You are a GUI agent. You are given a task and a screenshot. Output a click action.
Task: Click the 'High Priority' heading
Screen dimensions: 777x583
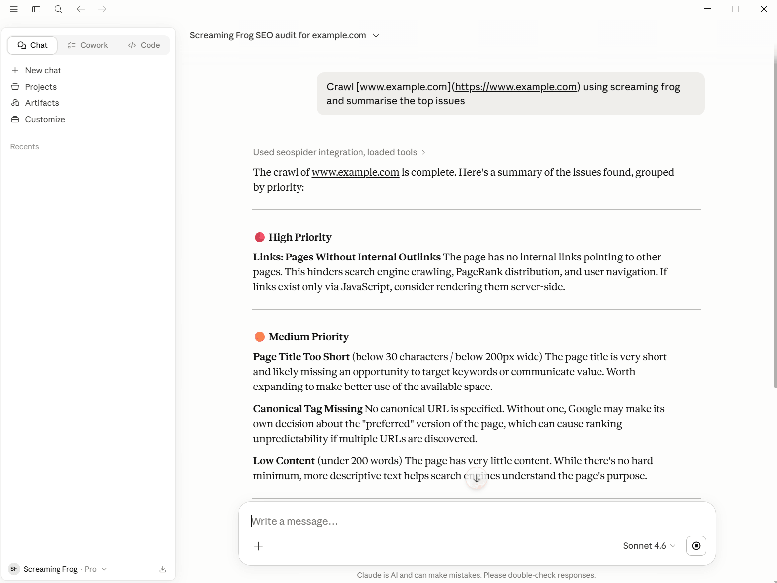coord(300,237)
